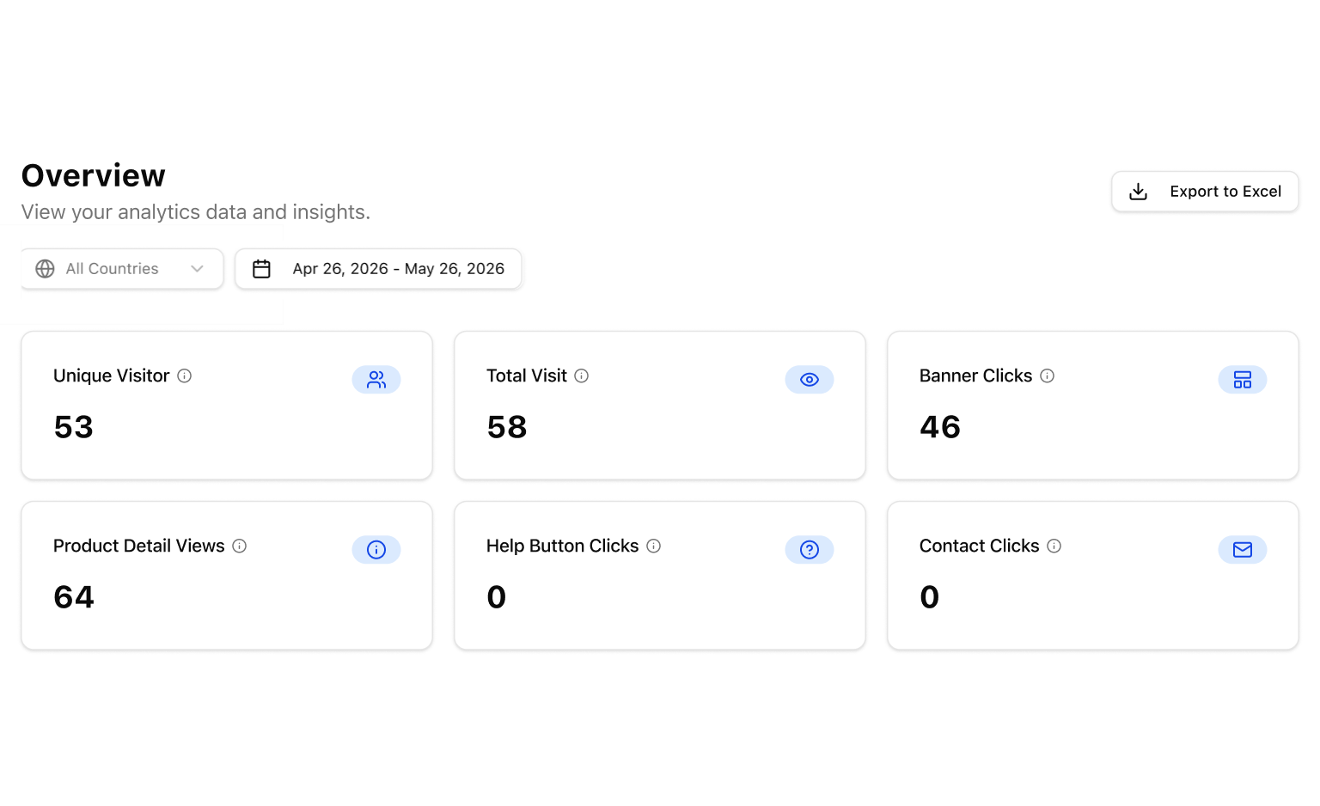Open the All Countries dropdown

click(122, 269)
